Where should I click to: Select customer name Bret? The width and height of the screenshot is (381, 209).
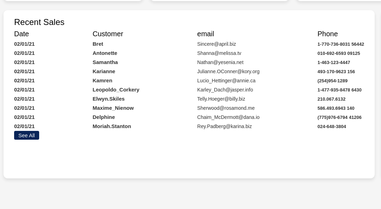[x=98, y=44]
